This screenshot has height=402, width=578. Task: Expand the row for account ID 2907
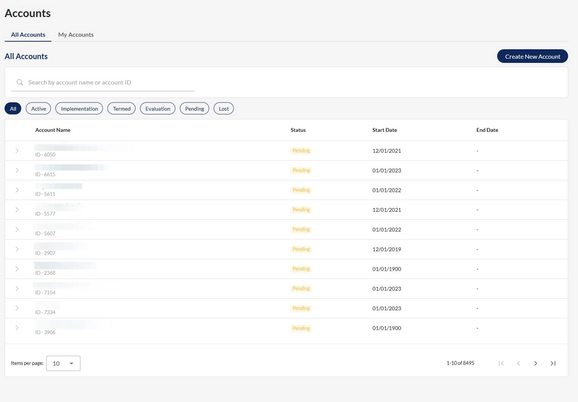pos(17,249)
